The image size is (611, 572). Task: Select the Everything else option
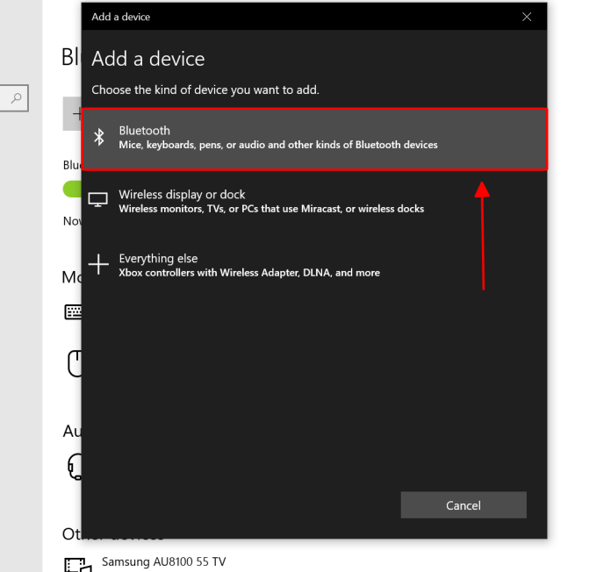(x=158, y=259)
